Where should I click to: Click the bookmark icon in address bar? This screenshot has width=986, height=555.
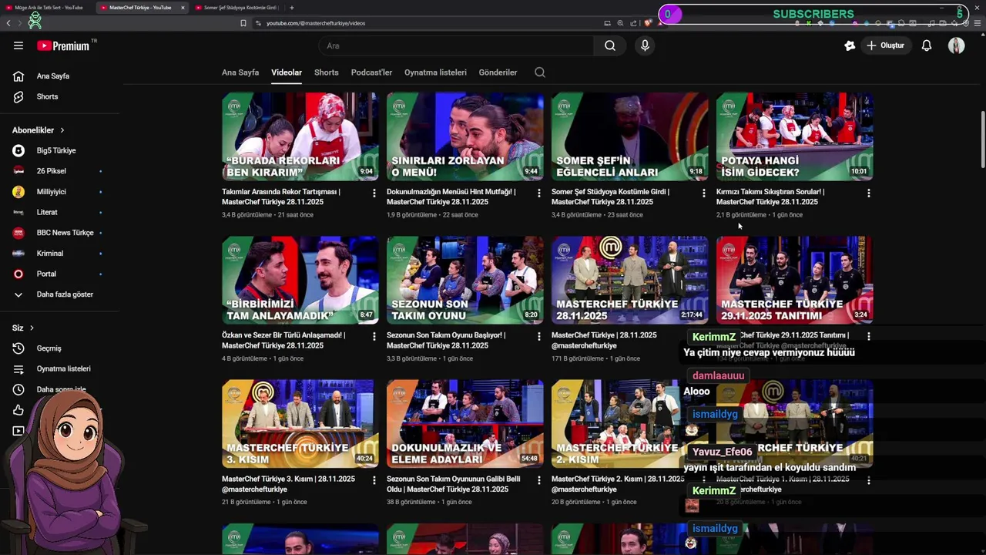243,23
